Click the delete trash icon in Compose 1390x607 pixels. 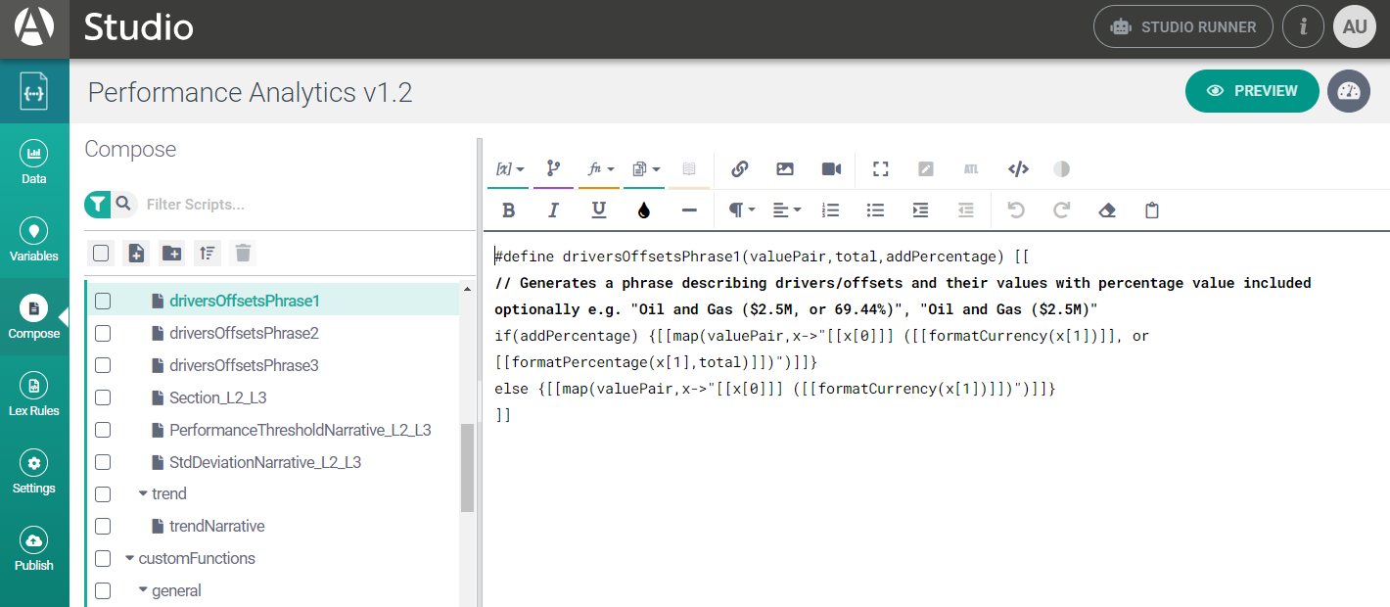[243, 254]
